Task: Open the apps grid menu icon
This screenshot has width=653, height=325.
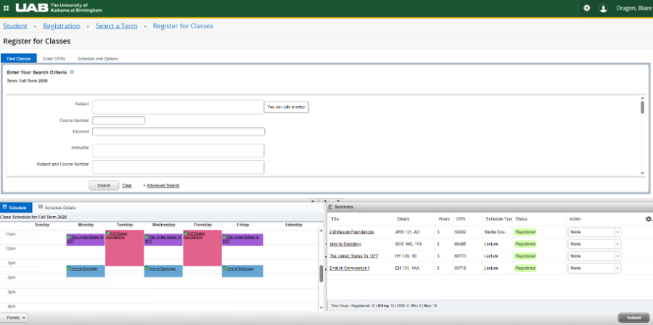Action: coord(7,8)
